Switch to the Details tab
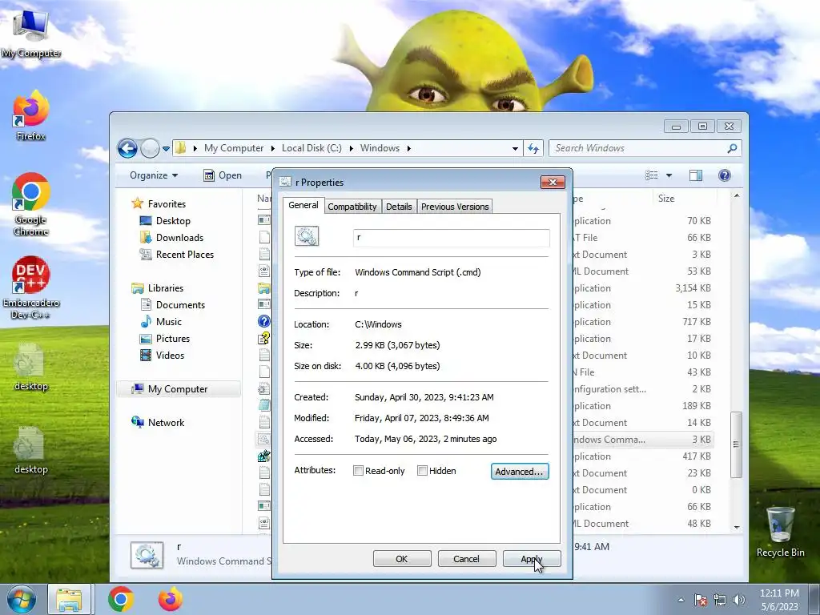This screenshot has width=820, height=615. click(x=399, y=207)
